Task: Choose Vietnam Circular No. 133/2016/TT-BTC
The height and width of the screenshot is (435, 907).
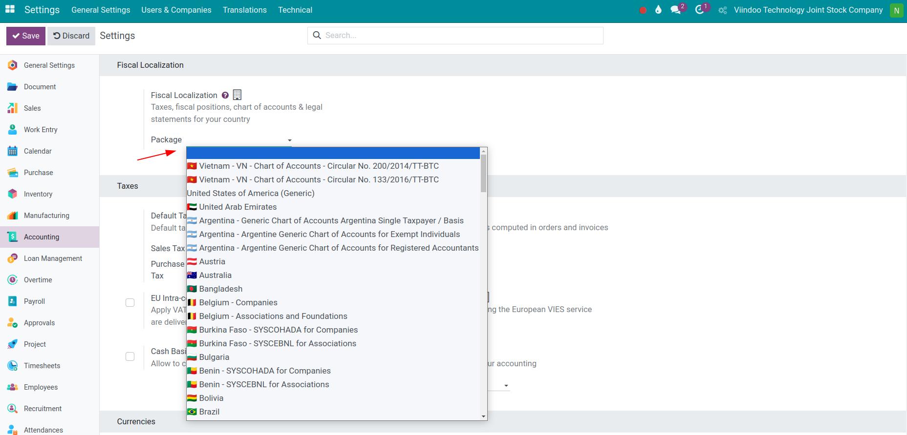Action: pyautogui.click(x=333, y=179)
